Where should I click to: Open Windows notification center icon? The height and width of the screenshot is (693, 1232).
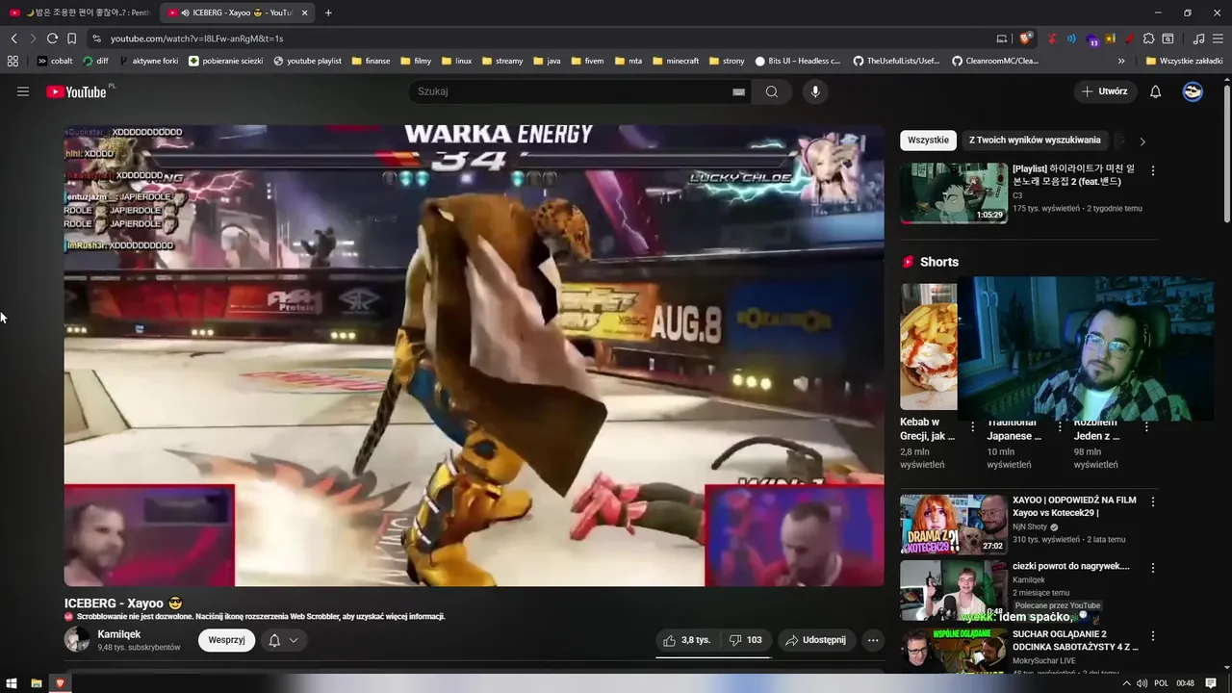(1212, 683)
